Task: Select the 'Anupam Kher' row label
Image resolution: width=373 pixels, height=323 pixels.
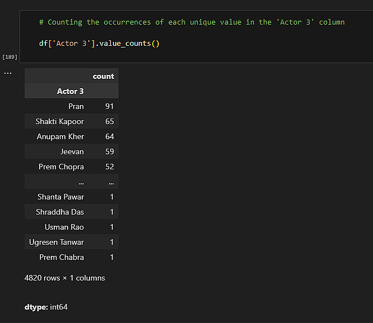Action: [60, 136]
